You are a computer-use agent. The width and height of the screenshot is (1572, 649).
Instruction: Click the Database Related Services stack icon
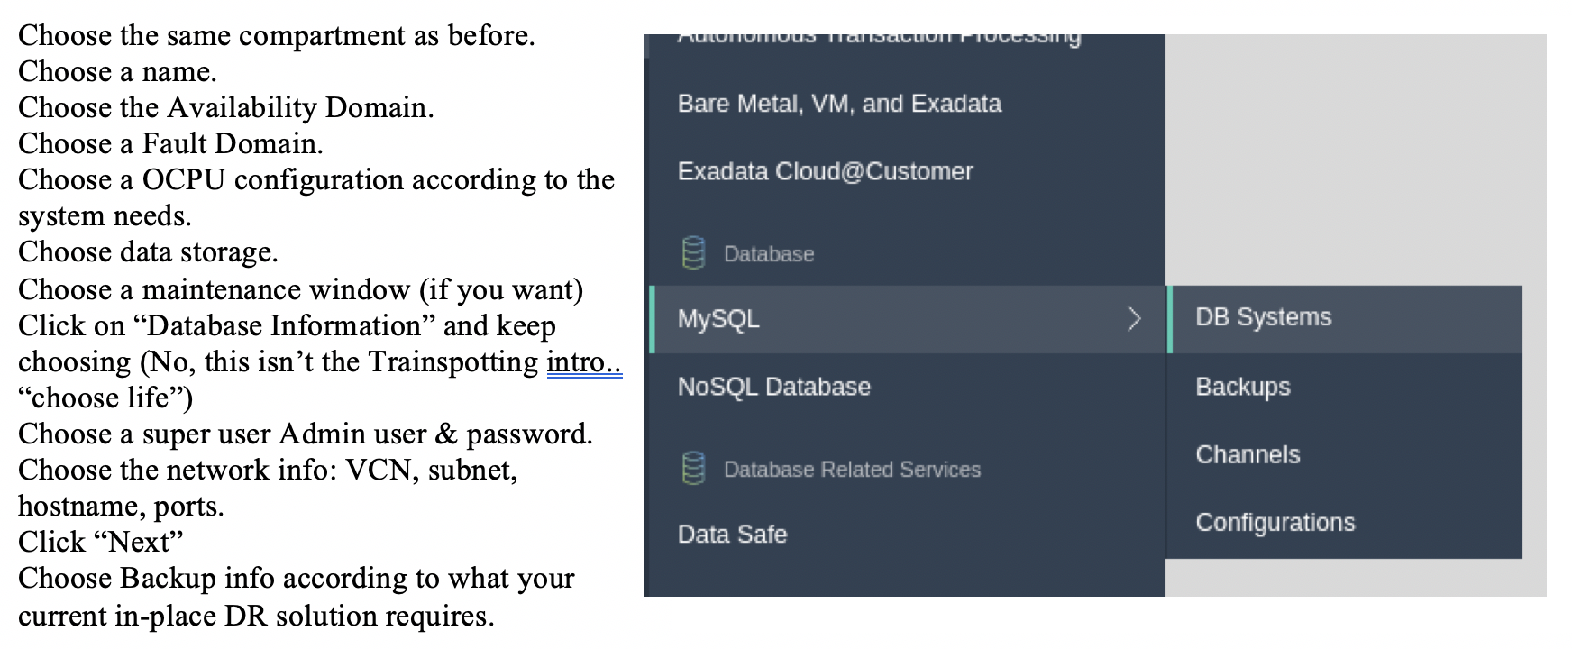click(x=692, y=469)
